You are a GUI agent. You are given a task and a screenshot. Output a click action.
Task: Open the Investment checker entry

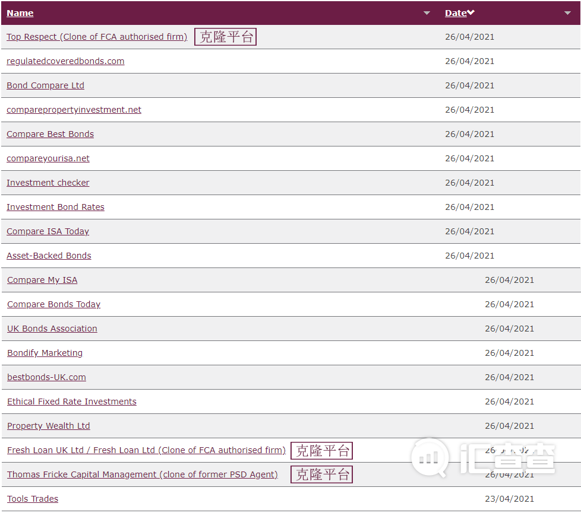click(x=48, y=183)
